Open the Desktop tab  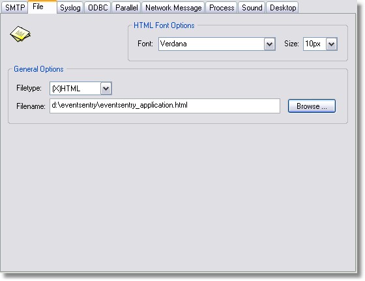(x=283, y=8)
